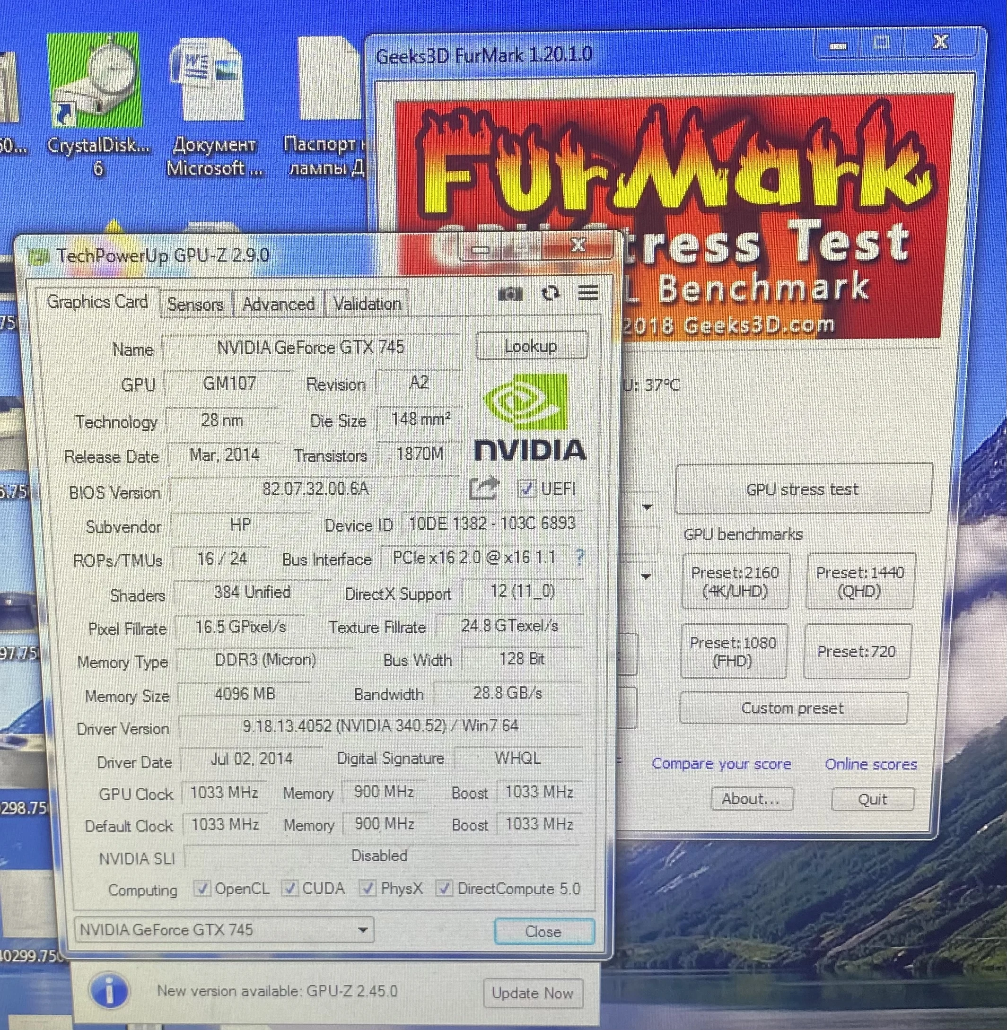The width and height of the screenshot is (1007, 1030).
Task: Open the Validation tab
Action: (x=367, y=304)
